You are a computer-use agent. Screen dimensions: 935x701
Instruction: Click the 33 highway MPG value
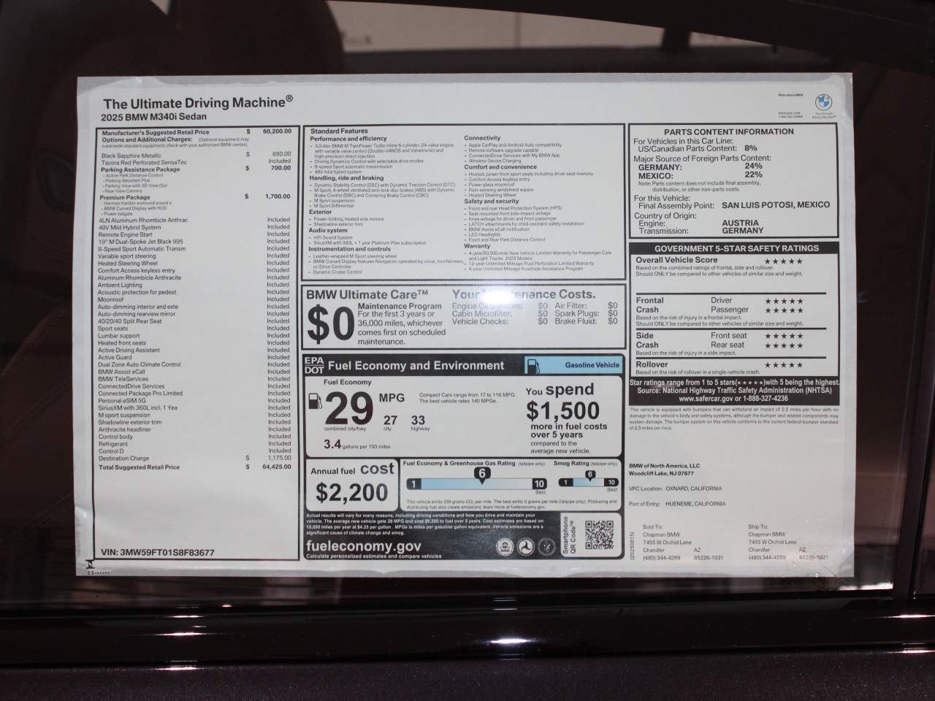(418, 420)
